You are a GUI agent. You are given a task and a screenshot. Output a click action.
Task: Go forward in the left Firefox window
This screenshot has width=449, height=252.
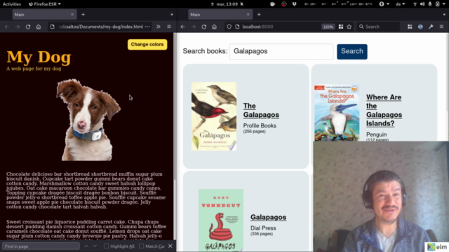coord(18,27)
